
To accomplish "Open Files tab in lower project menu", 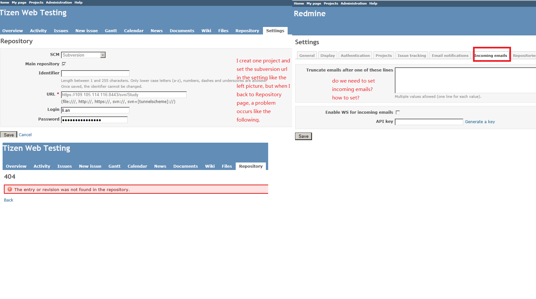I will (227, 166).
